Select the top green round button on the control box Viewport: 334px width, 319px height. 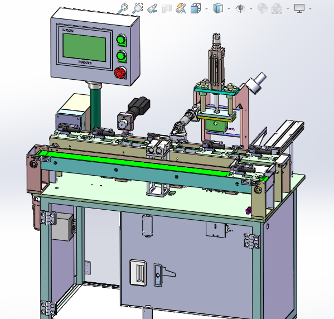tap(122, 40)
